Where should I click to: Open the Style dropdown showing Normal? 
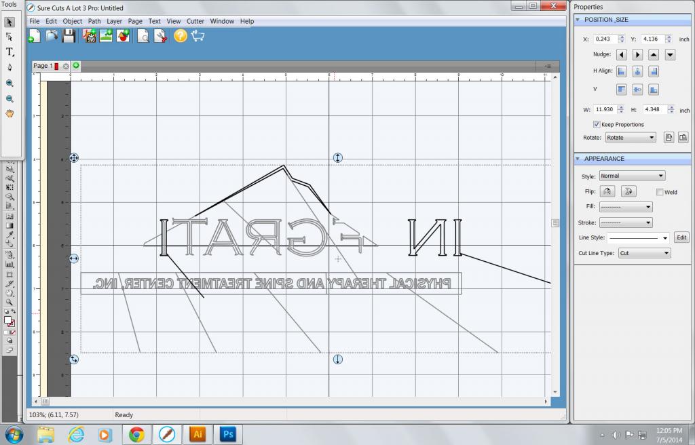click(632, 176)
